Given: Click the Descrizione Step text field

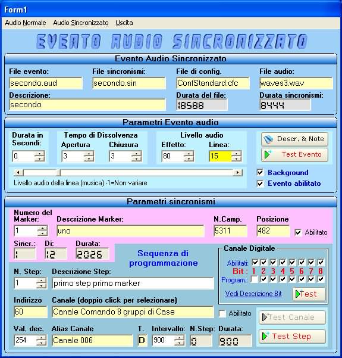Looking at the screenshot, I should (x=133, y=284).
